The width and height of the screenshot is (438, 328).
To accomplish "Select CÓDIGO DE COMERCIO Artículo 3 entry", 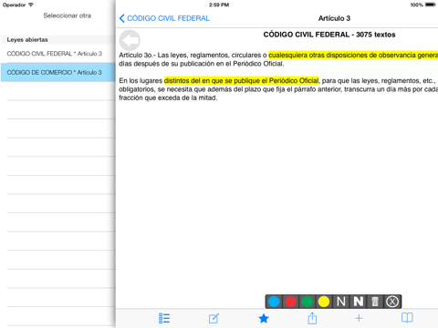I will pos(57,72).
